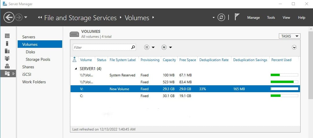Viewport: 313px width, 138px height.
Task: Select the C: volume row
Action: tap(185, 96)
